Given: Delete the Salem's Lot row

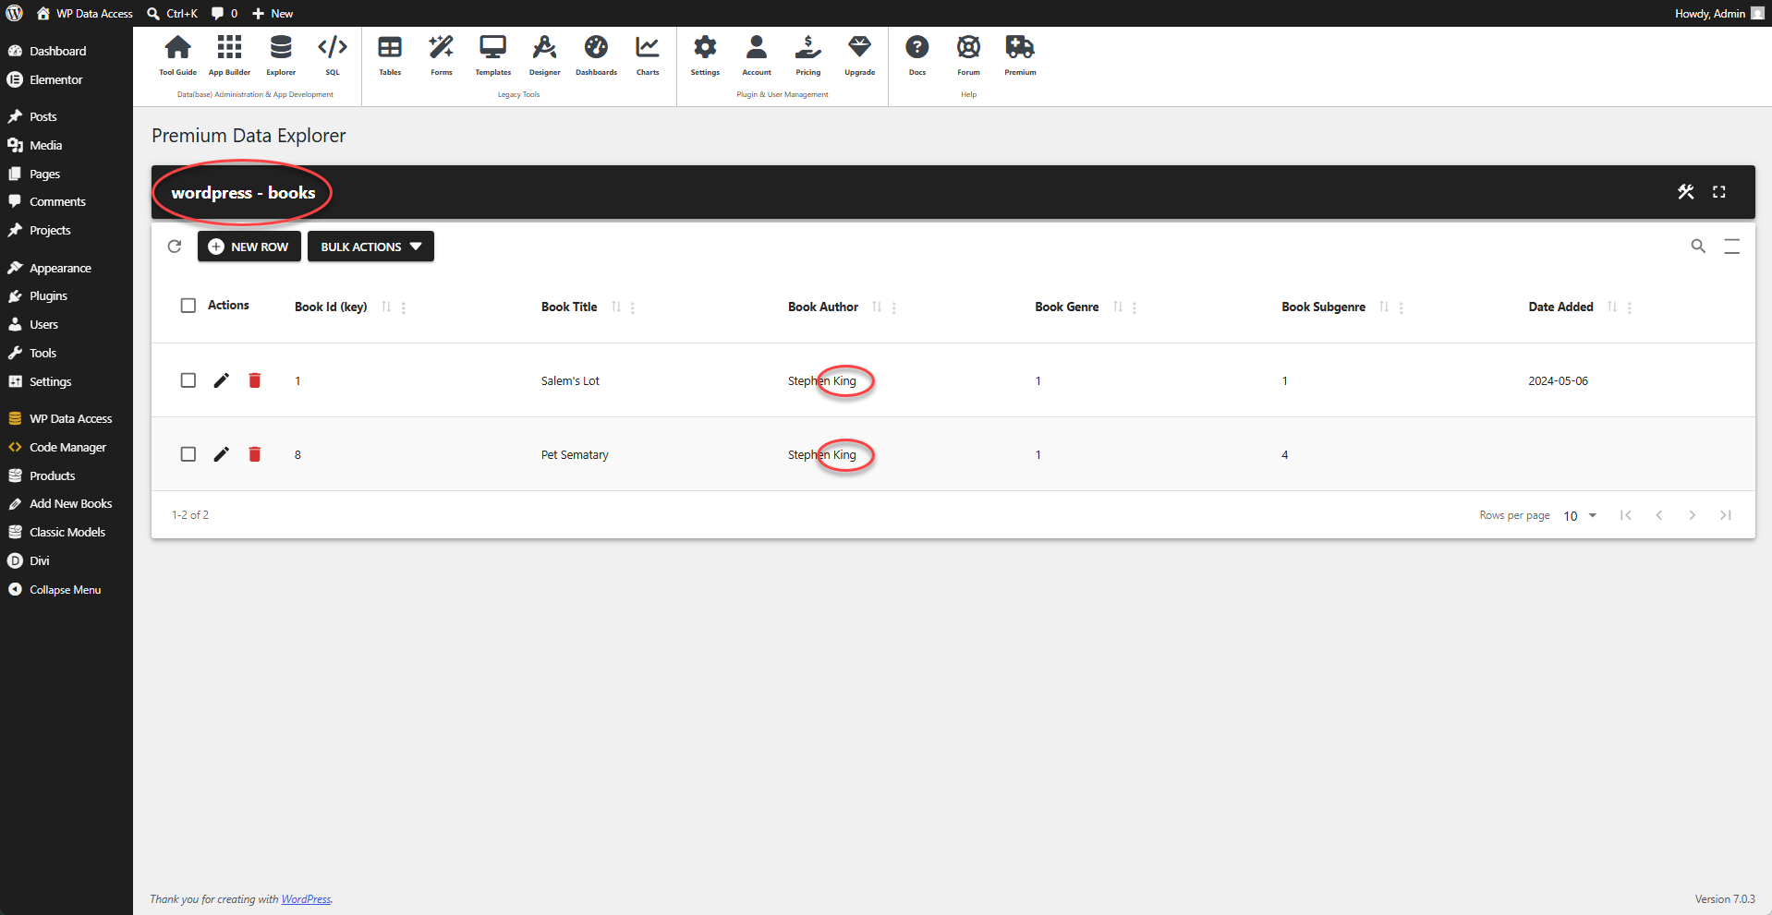Looking at the screenshot, I should (x=255, y=380).
